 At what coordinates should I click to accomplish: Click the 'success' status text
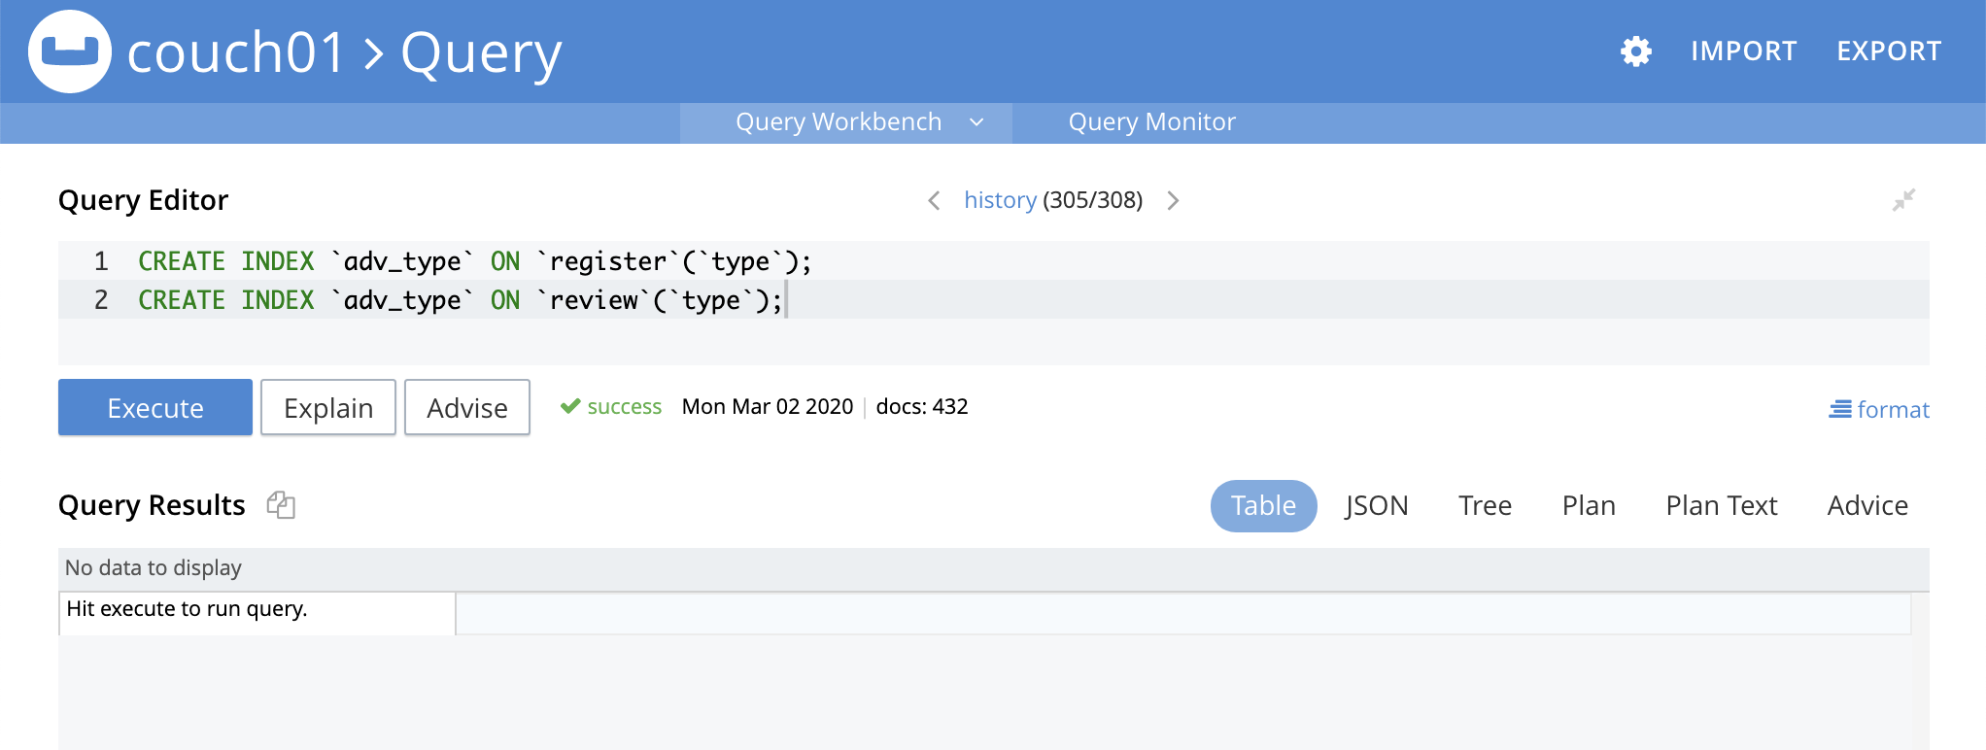pos(625,406)
